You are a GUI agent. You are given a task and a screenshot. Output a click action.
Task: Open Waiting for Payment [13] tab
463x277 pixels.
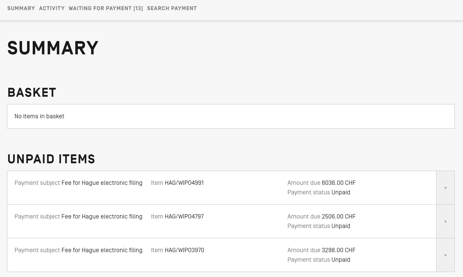106,8
